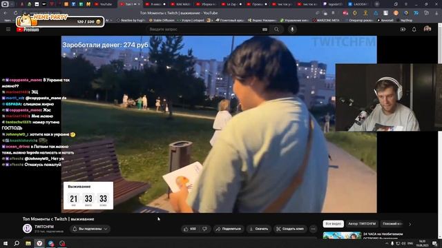Open the taskbar clock and date

pyautogui.click(x=422, y=243)
